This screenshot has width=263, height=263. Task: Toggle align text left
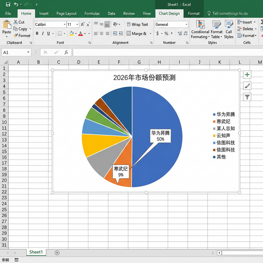point(96,33)
